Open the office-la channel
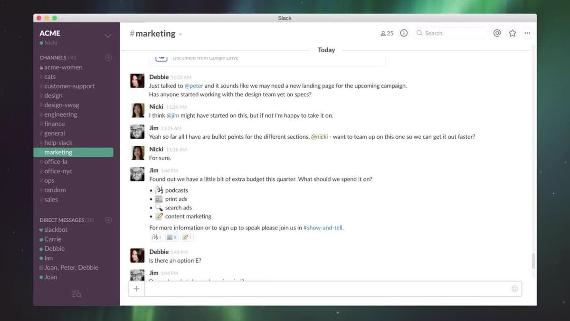The height and width of the screenshot is (321, 570). (x=56, y=162)
